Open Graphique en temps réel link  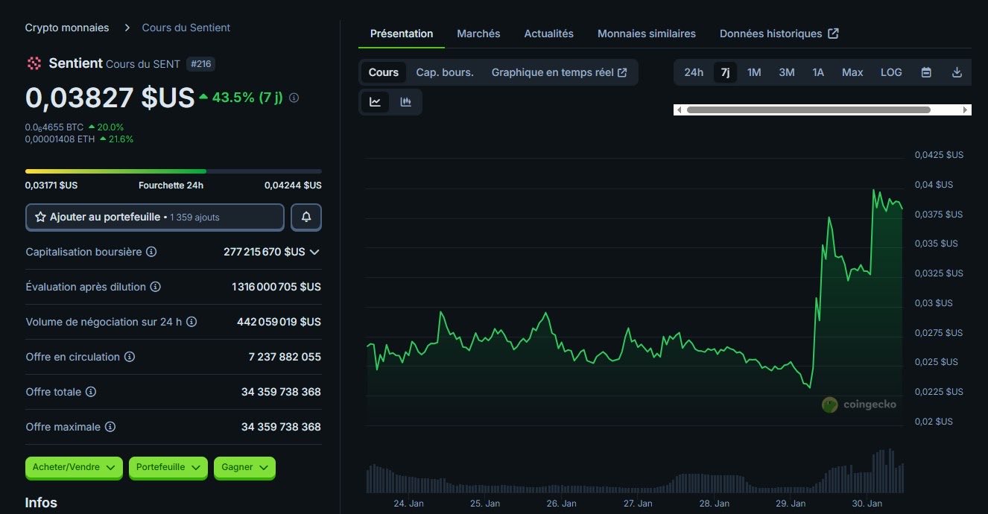coord(560,72)
